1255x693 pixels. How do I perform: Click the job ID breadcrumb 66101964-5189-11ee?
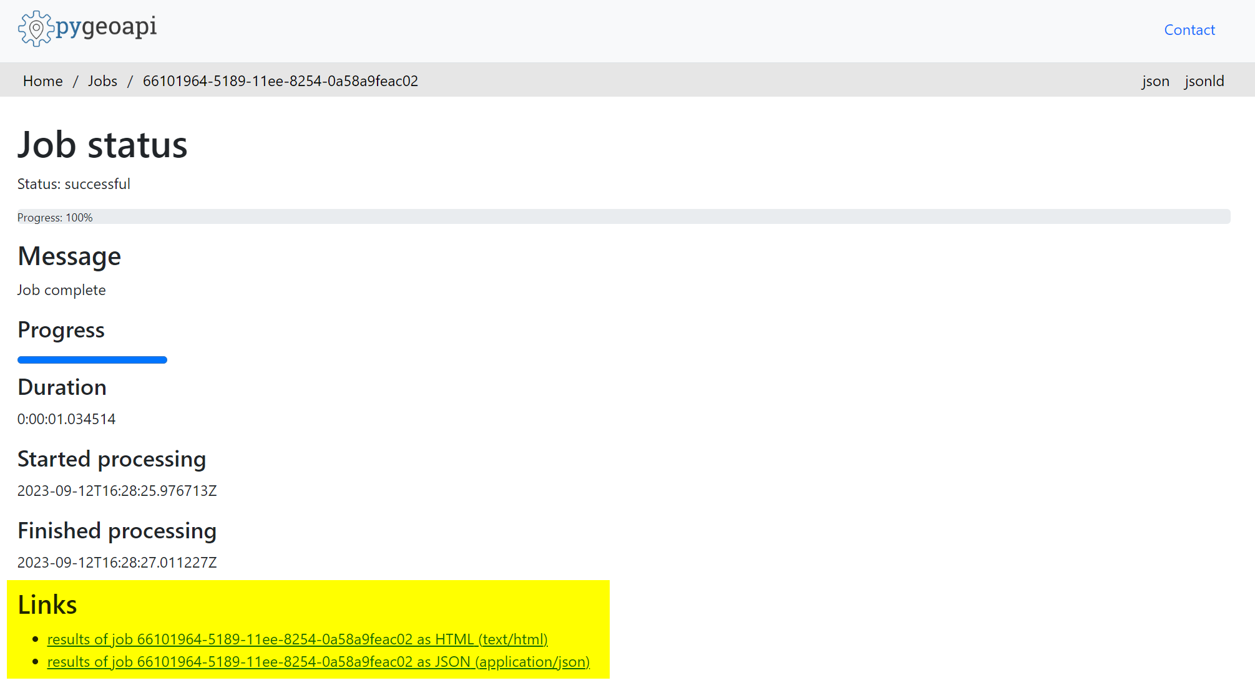280,80
